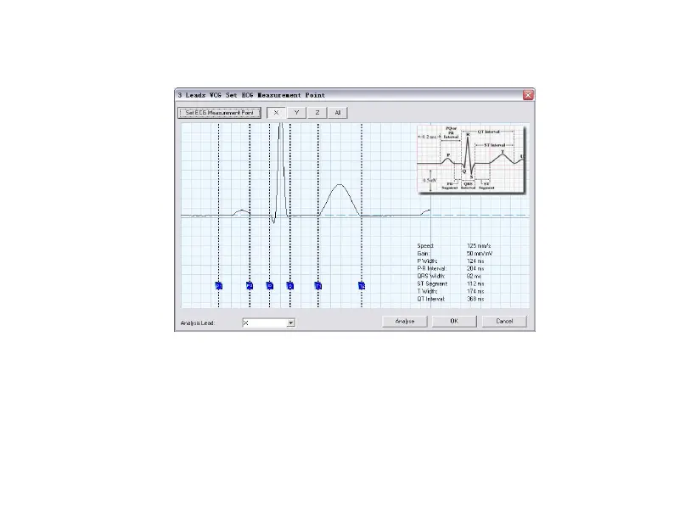
Task: Close the Set ECG Measurement Point dialog
Action: 528,95
